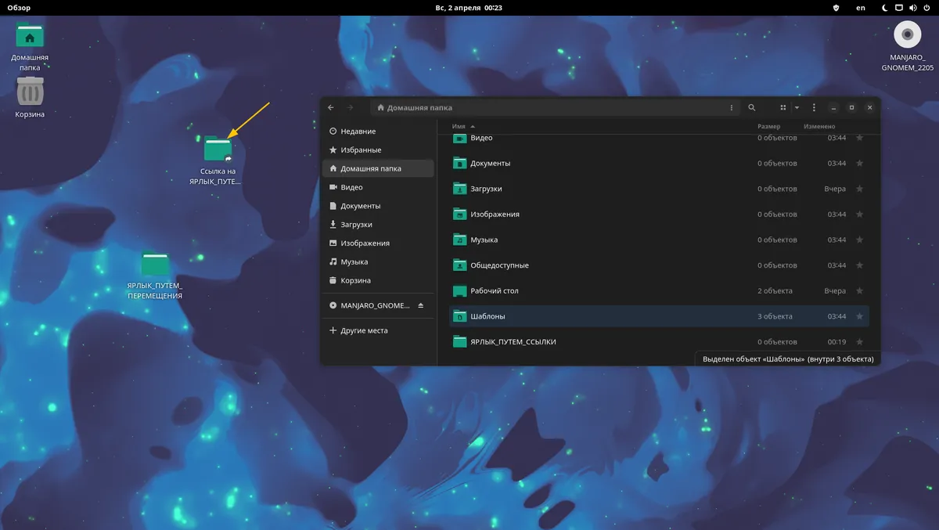The width and height of the screenshot is (939, 530).
Task: Click '3 объекта' size of Шаблоны
Action: [x=775, y=316]
